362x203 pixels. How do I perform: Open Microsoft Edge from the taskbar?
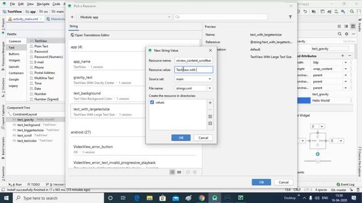click(x=137, y=198)
